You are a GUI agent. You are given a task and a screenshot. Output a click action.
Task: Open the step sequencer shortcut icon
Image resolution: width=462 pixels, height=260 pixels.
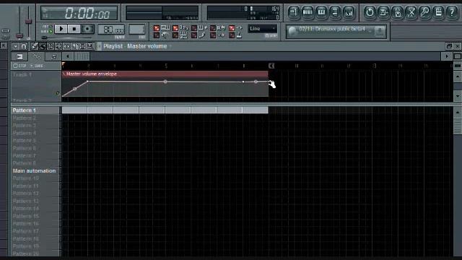coord(308,12)
